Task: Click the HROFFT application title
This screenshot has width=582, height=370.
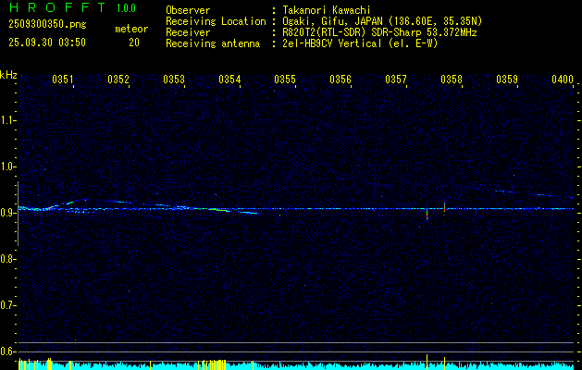Action: (44, 8)
